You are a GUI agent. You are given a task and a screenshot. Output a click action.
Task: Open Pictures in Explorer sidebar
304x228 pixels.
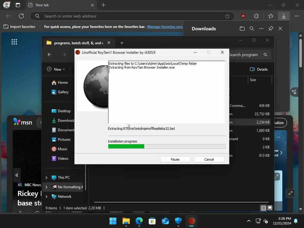pyautogui.click(x=61, y=140)
